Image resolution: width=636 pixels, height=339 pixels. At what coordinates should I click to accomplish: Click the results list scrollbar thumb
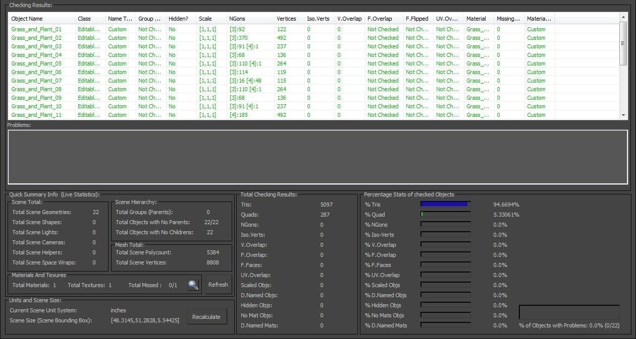[623, 43]
